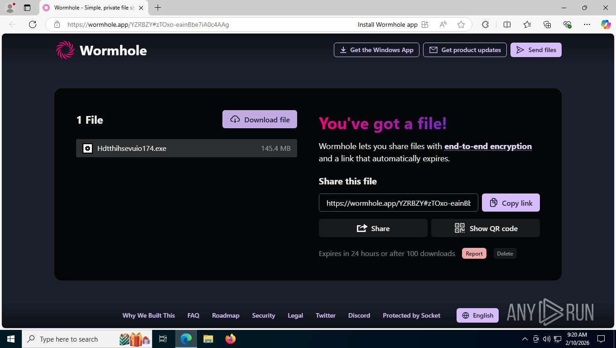Screen dimensions: 616x348
Task: Open browser Collections
Action: click(x=547, y=24)
